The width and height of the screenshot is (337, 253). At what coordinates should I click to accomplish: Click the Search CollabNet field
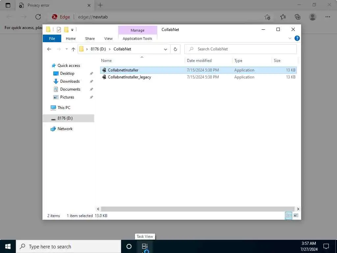241,49
